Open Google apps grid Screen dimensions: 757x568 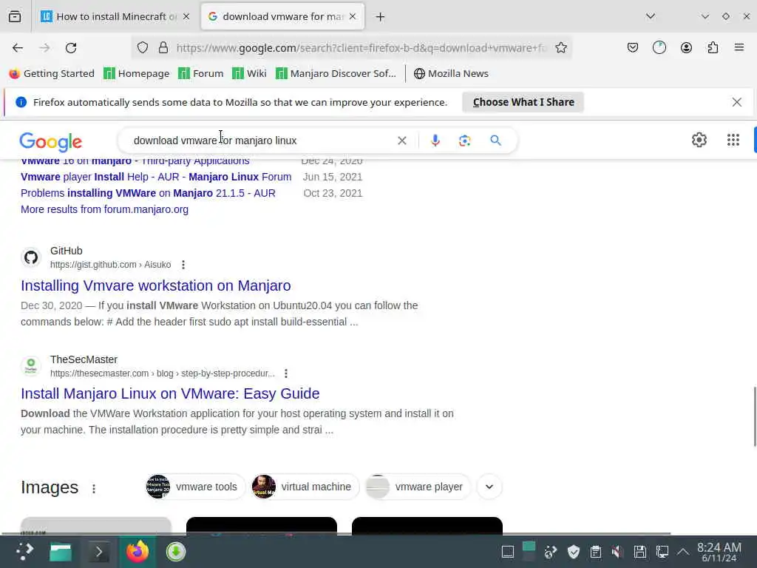733,140
